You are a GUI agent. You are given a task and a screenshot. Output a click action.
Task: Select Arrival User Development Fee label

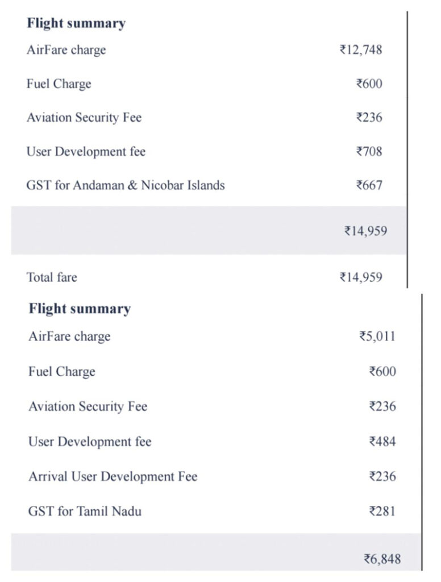pyautogui.click(x=113, y=476)
